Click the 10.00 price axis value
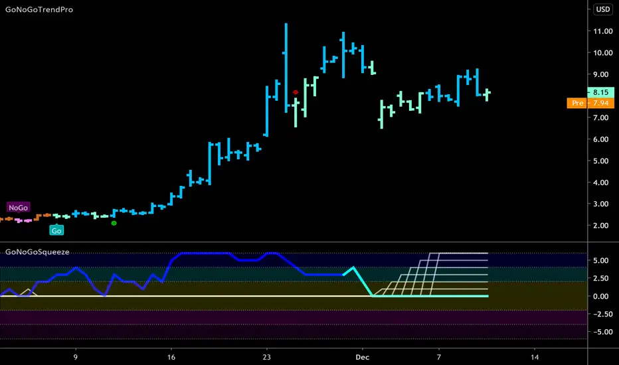This screenshot has width=619, height=365. [603, 53]
